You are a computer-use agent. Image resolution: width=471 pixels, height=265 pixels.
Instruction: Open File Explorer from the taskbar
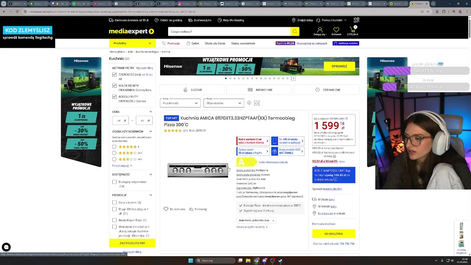[x=248, y=261]
